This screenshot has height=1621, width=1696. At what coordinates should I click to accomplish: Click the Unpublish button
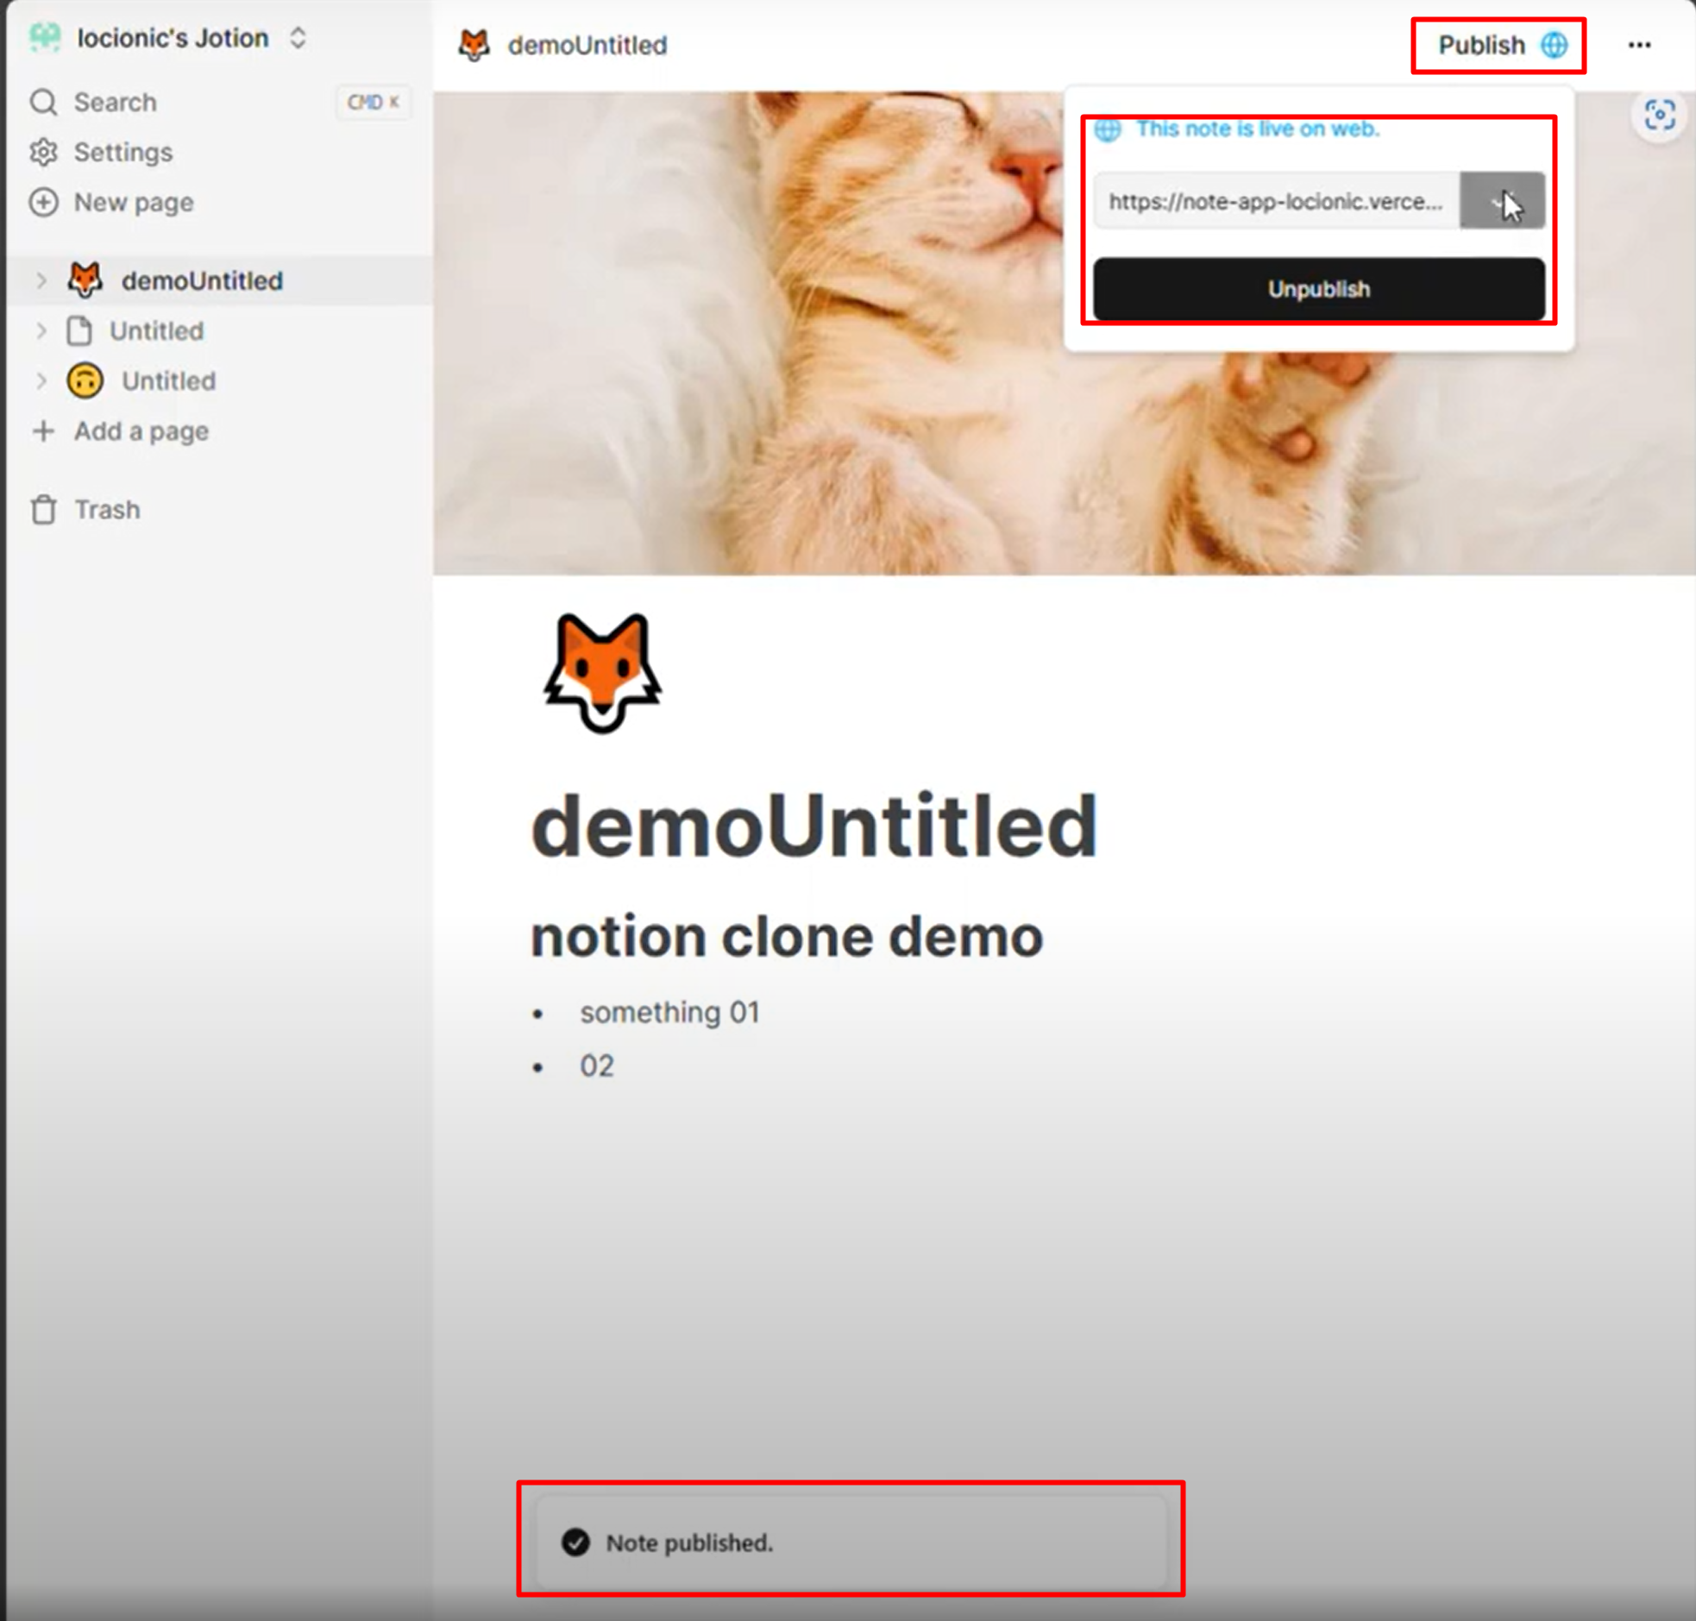click(1318, 289)
